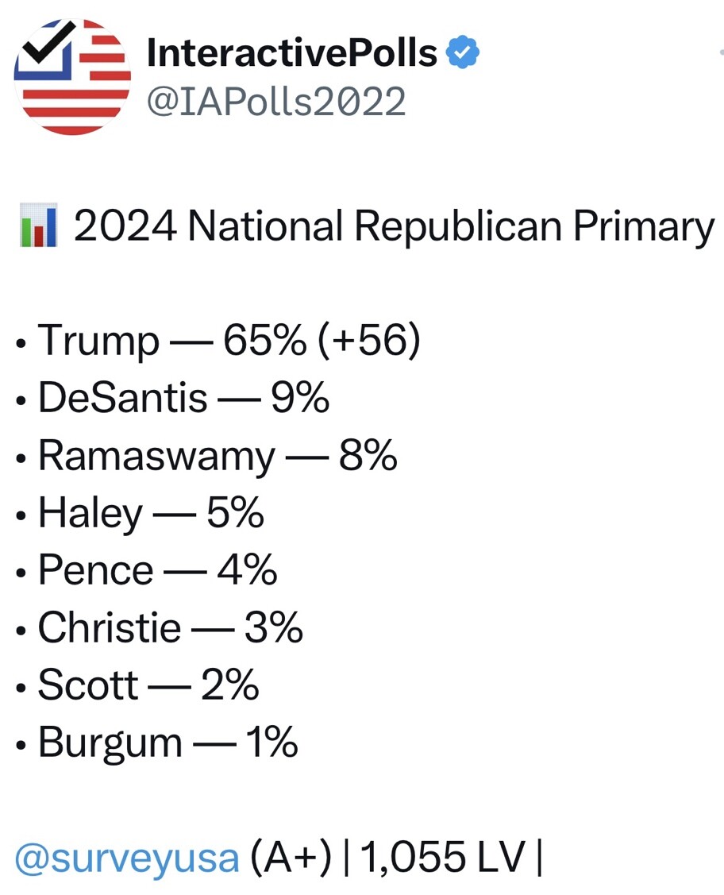The height and width of the screenshot is (895, 724).
Task: Open the @surveyusa mention link
Action: point(127,858)
